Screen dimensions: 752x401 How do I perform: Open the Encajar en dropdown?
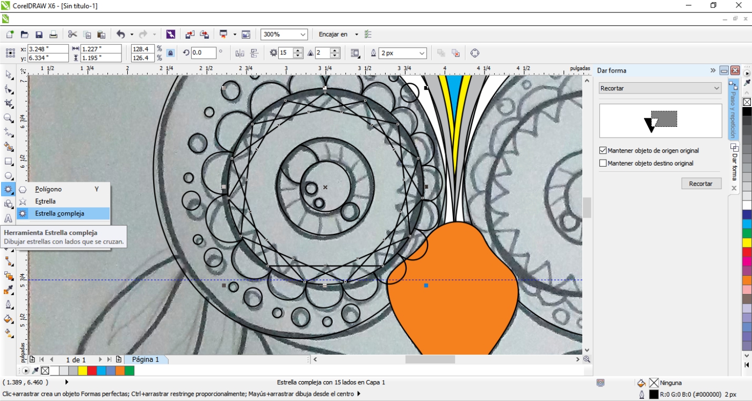tap(356, 34)
